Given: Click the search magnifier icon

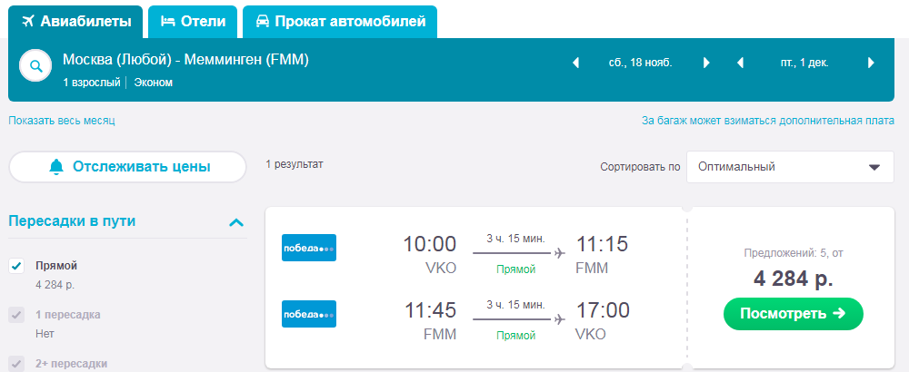Looking at the screenshot, I should (x=36, y=66).
